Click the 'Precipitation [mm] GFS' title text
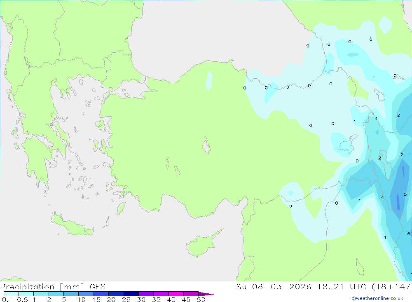This screenshot has height=302, width=412. click(53, 287)
